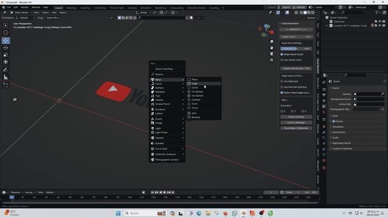Open the Object Mode dropdown
388x218 pixels.
(21, 13)
